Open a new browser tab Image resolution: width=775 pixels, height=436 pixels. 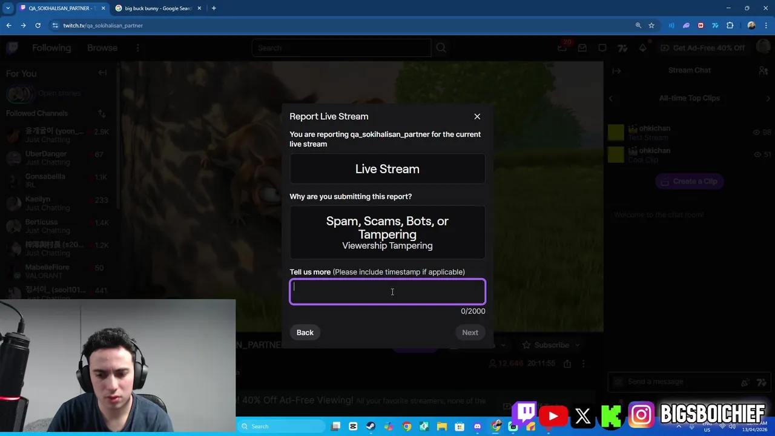tap(214, 8)
